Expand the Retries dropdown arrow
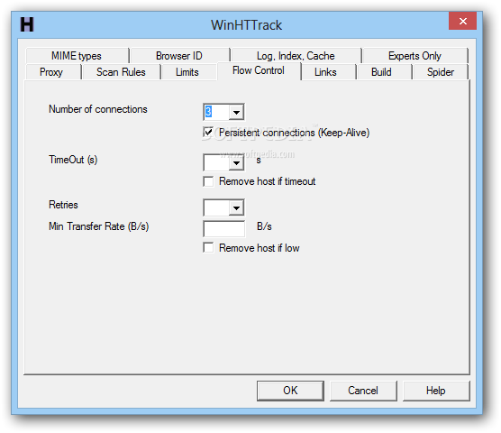Image resolution: width=501 pixels, height=433 pixels. (236, 207)
